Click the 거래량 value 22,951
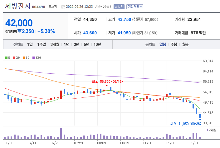The image size is (220, 148). point(194,19)
